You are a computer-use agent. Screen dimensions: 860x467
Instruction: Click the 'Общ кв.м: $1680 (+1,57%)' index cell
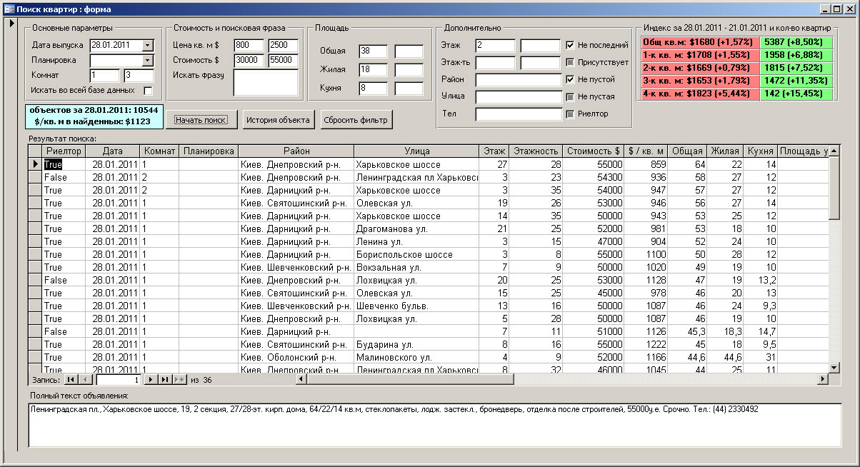point(699,42)
